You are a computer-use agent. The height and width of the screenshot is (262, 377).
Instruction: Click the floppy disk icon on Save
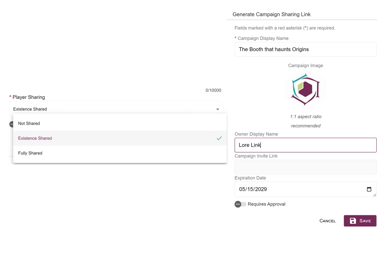click(x=353, y=221)
